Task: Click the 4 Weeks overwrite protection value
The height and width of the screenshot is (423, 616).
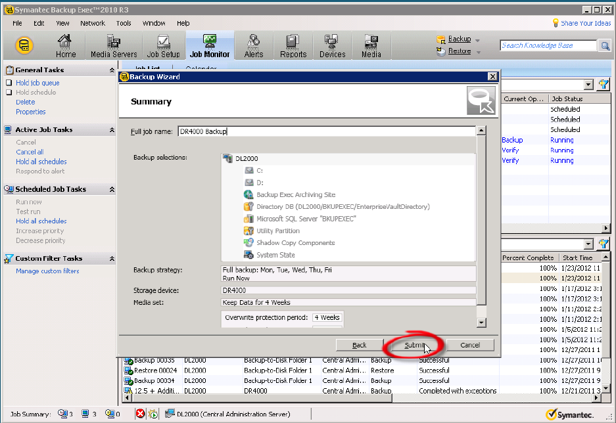Action: 327,317
